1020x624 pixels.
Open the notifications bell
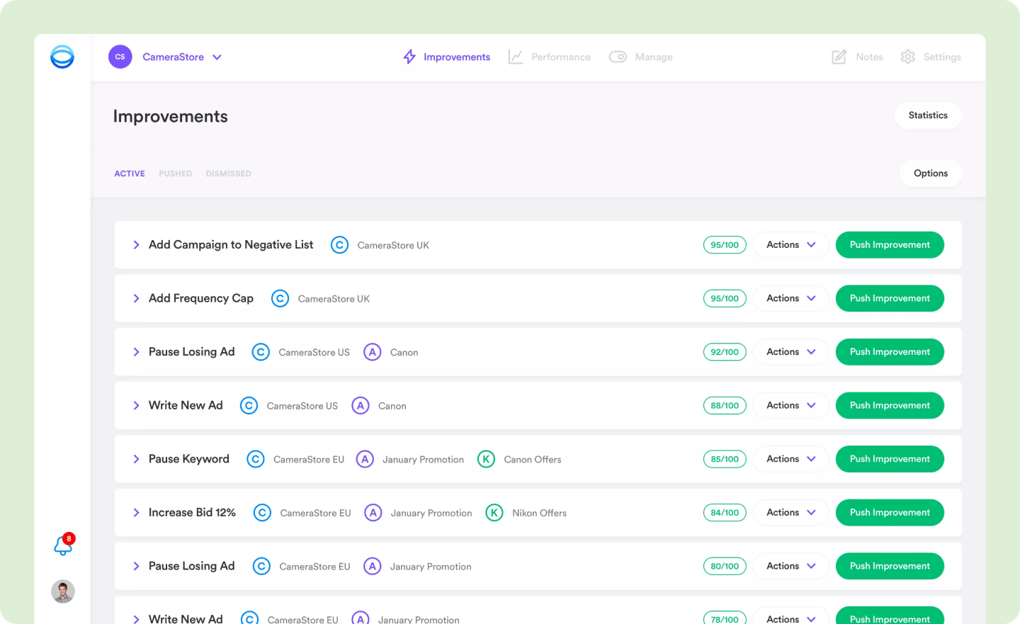point(63,545)
